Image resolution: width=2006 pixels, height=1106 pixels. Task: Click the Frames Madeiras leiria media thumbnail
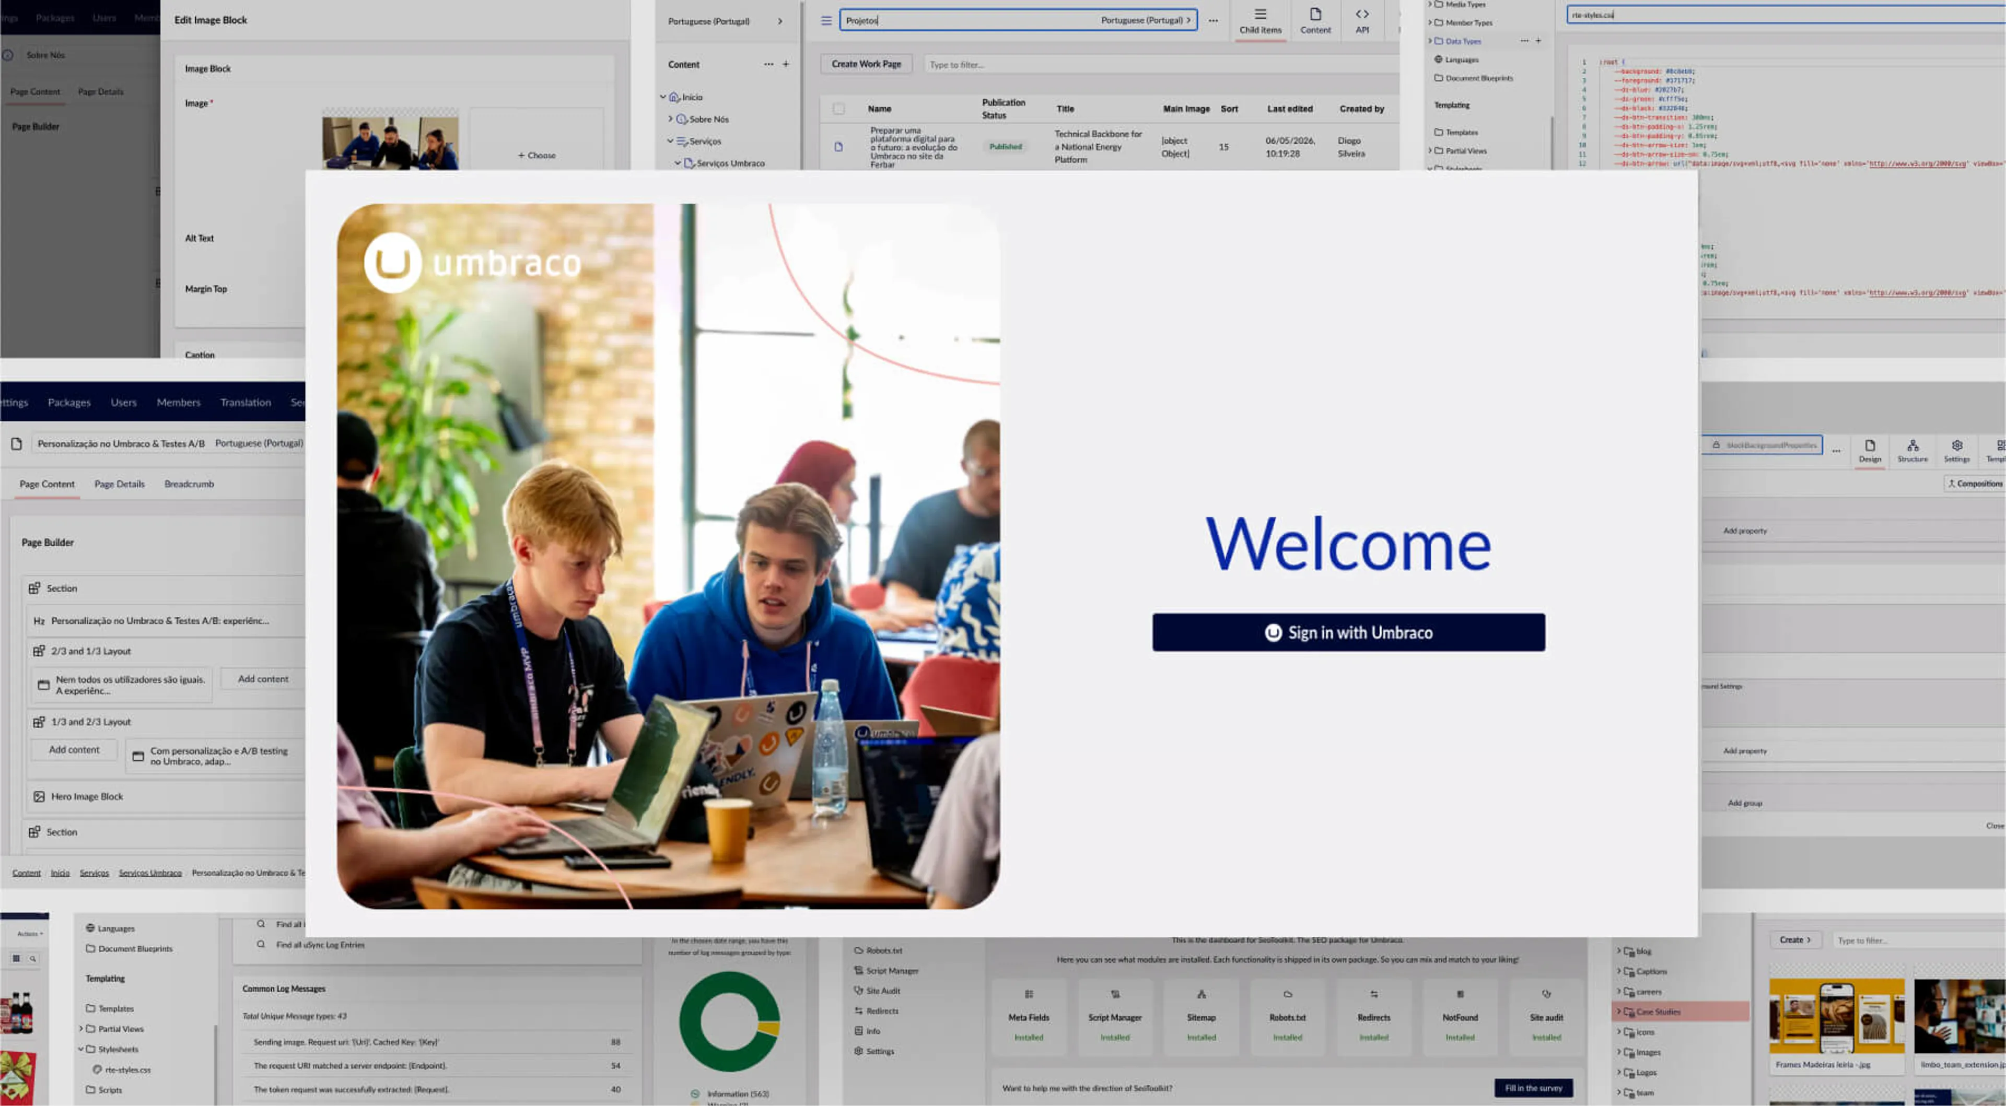[x=1836, y=1016]
